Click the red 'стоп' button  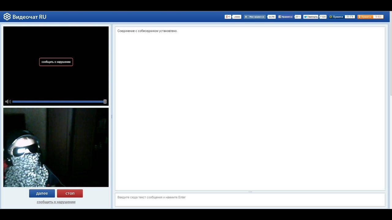[x=70, y=193]
